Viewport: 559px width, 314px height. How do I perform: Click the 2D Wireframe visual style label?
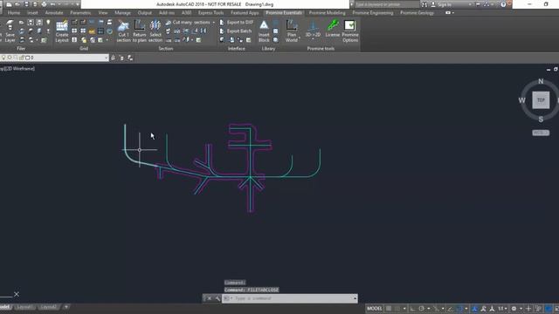[x=20, y=68]
